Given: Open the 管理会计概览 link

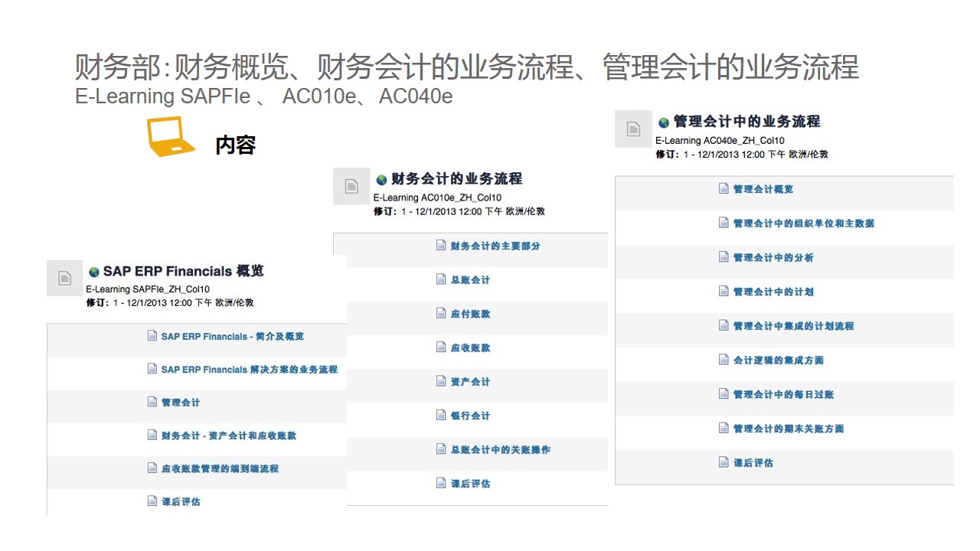Looking at the screenshot, I should click(763, 189).
